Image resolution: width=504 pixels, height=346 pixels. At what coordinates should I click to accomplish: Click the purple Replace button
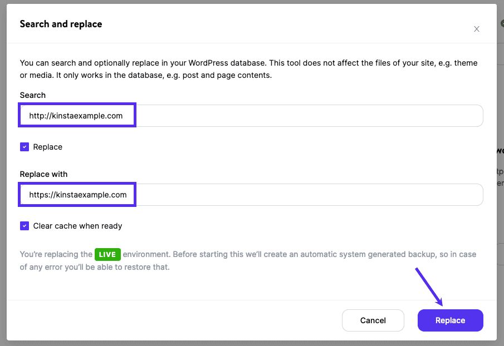450,320
